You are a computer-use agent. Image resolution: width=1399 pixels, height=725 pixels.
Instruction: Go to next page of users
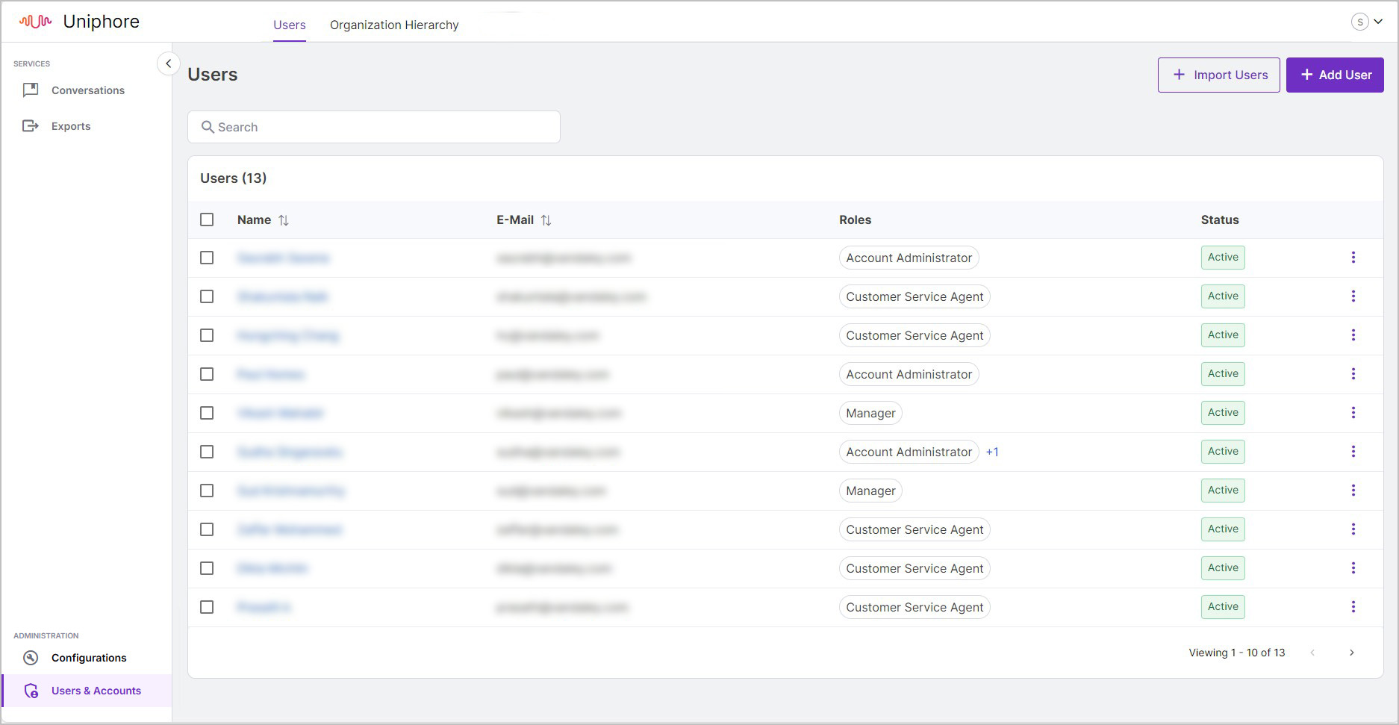(1351, 653)
